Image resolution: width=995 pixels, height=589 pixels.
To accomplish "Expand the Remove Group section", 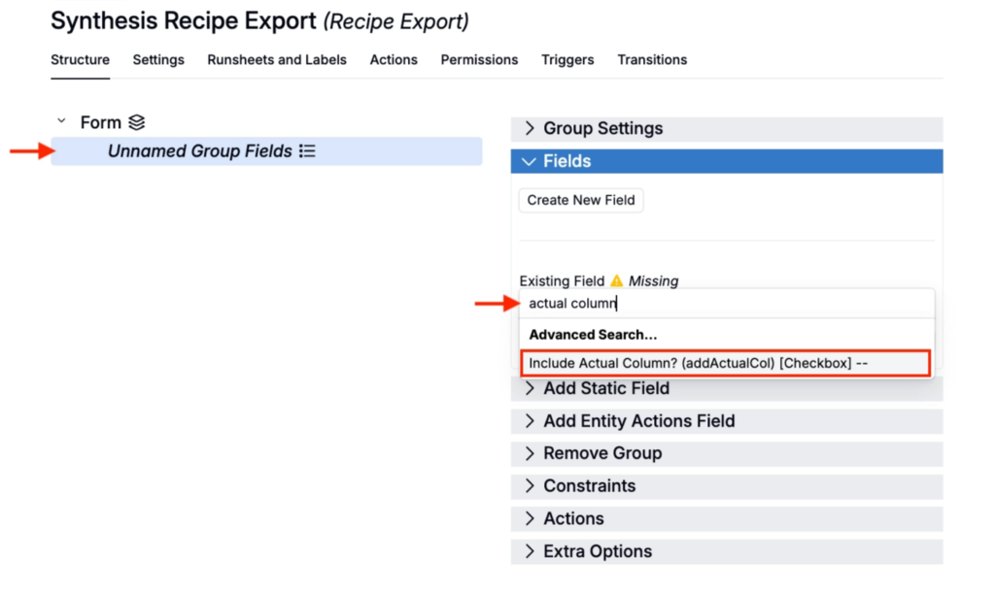I will click(601, 453).
